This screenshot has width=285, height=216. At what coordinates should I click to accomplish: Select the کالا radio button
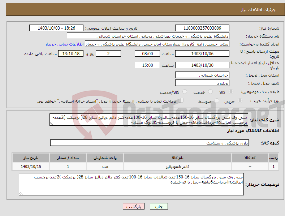tap(231, 92)
